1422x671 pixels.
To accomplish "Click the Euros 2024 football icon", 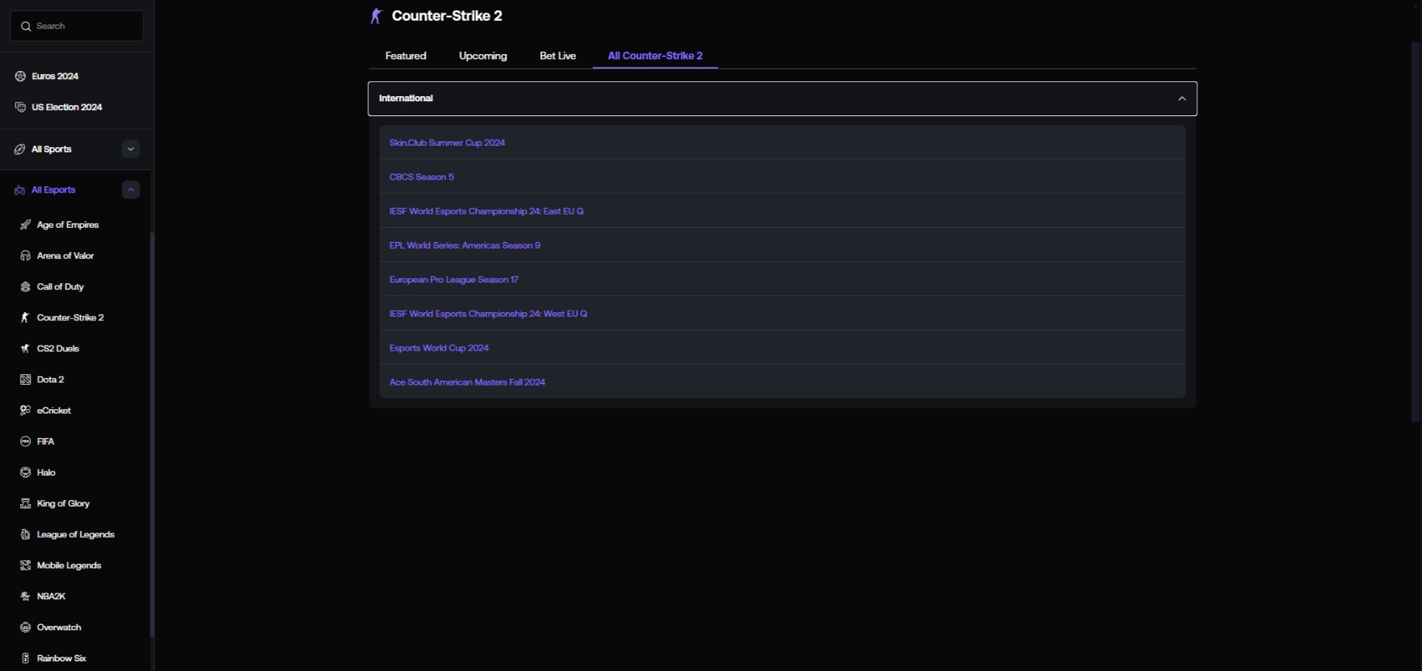I will (20, 76).
